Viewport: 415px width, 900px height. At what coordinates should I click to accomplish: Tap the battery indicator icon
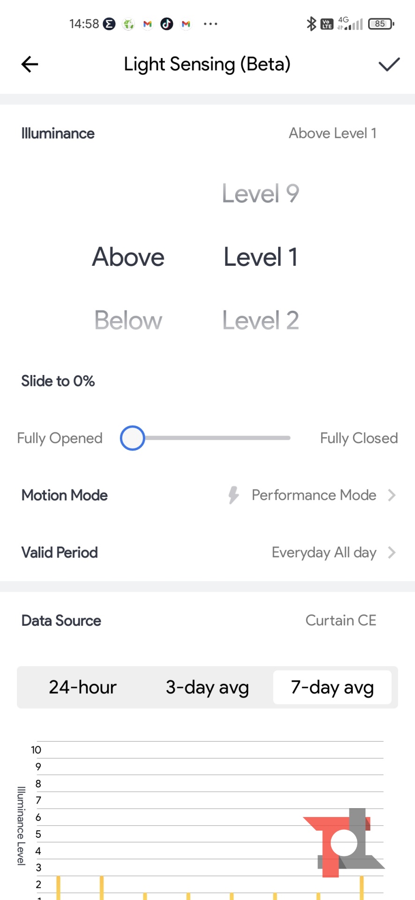[381, 23]
